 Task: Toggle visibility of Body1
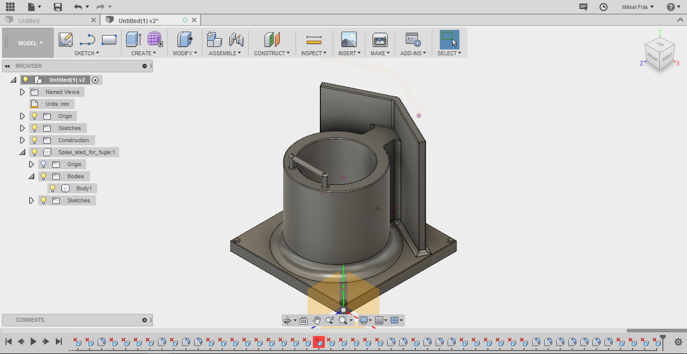53,188
